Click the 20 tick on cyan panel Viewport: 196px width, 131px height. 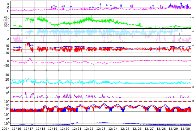7,79
